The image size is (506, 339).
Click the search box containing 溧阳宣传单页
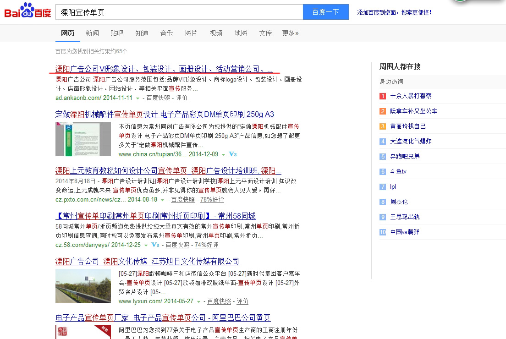(179, 12)
